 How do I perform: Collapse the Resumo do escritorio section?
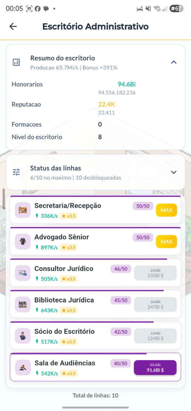[174, 62]
